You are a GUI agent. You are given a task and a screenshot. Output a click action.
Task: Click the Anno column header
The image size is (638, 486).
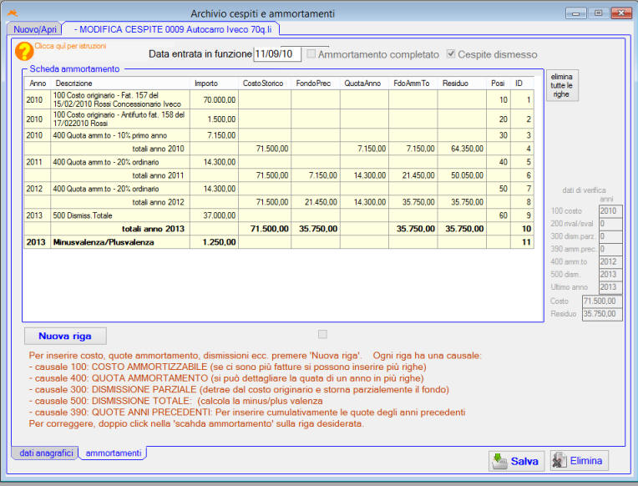[38, 83]
